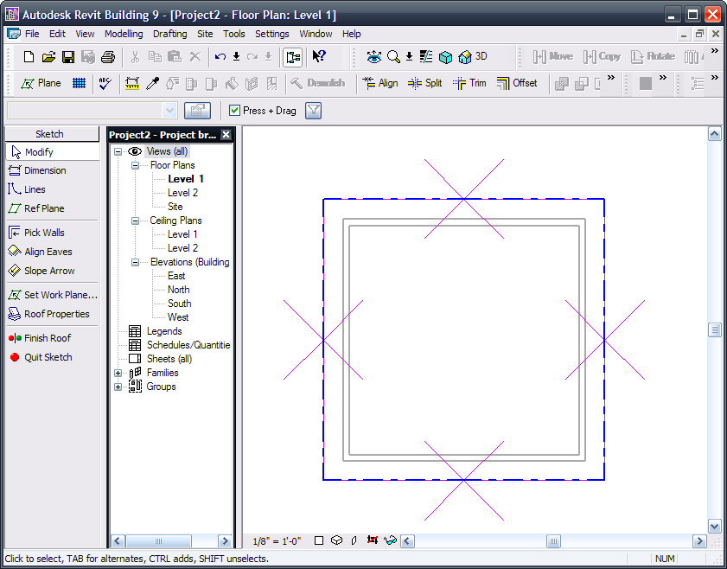Click the Filter selection funnel icon
This screenshot has height=569, width=727.
314,111
